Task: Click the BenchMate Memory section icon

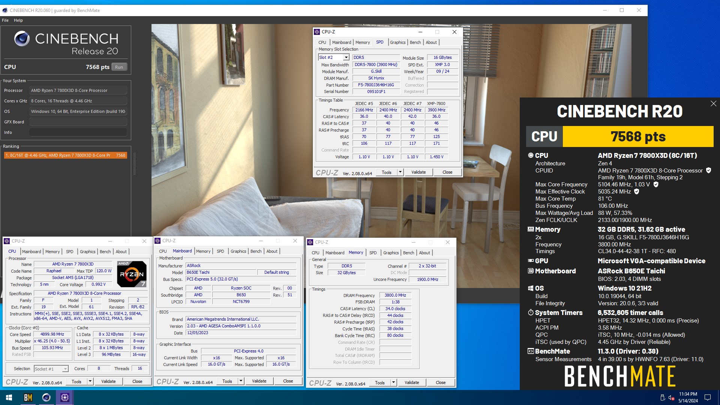Action: point(531,229)
